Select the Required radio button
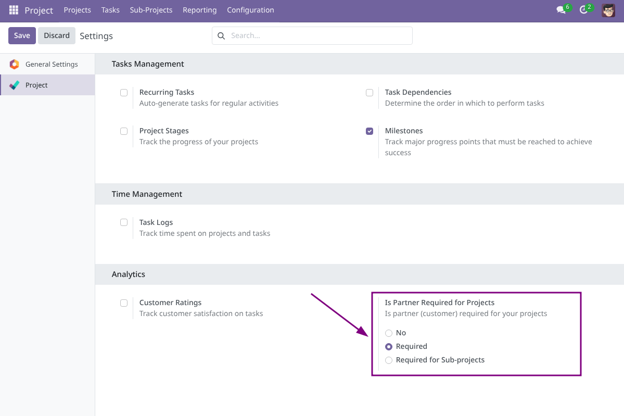The width and height of the screenshot is (624, 416). pos(389,346)
